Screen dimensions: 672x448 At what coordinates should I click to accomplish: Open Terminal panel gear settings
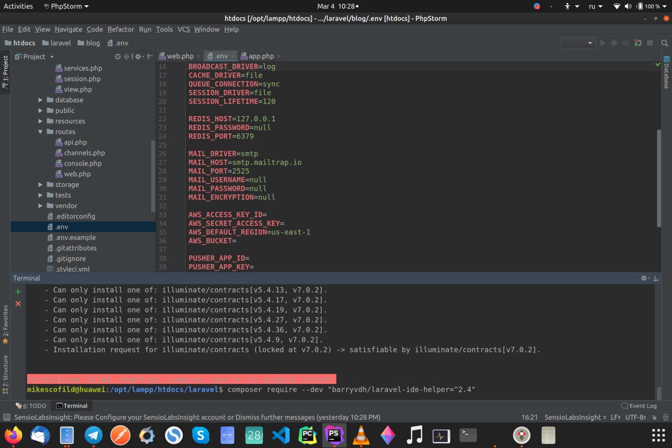[645, 278]
